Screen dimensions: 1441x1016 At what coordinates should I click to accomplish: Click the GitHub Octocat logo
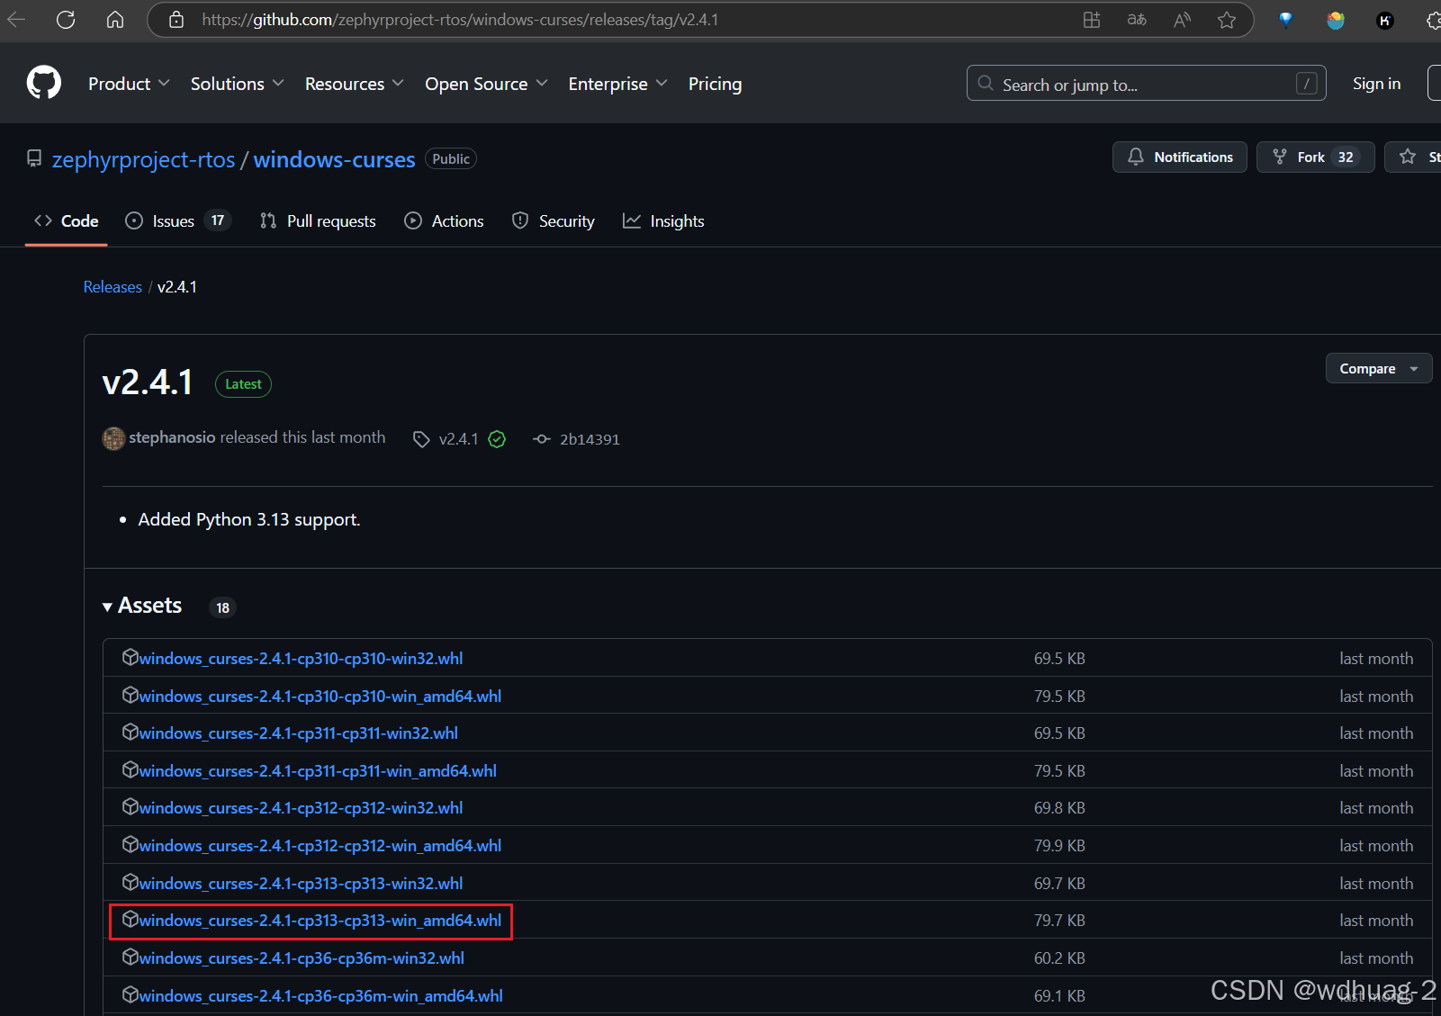coord(44,83)
